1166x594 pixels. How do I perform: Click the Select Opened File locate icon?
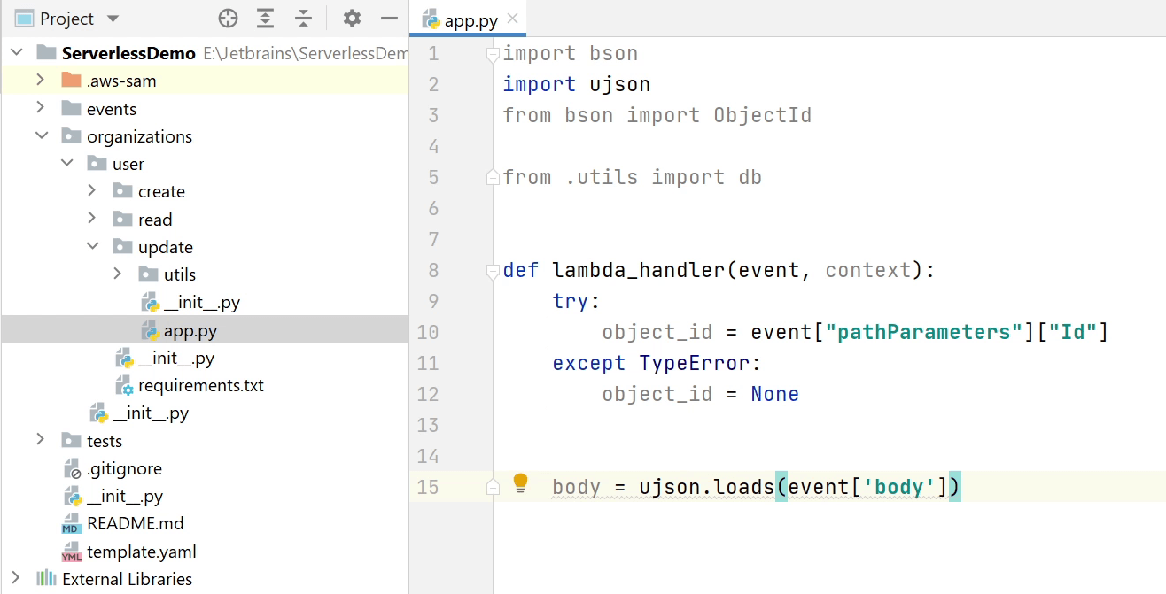coord(228,19)
